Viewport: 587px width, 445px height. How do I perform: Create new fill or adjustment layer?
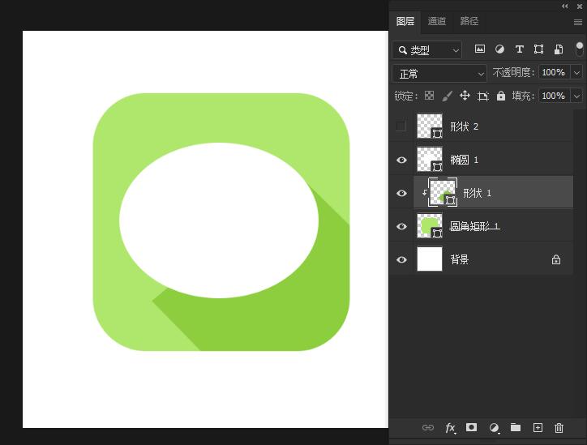[x=494, y=427]
